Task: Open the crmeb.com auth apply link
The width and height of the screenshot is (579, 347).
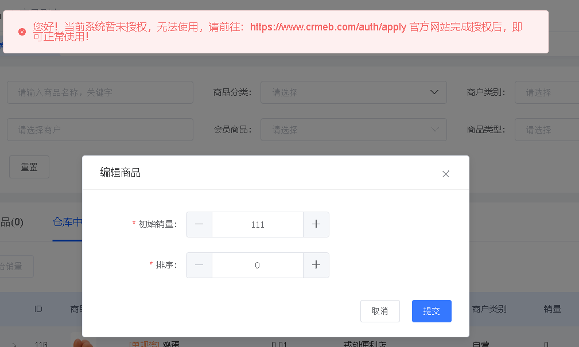Action: [328, 27]
